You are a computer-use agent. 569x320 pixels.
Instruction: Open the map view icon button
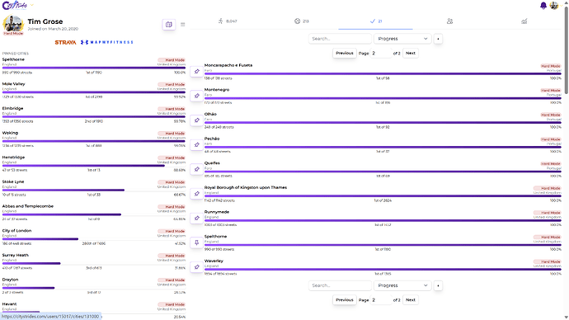pos(169,24)
